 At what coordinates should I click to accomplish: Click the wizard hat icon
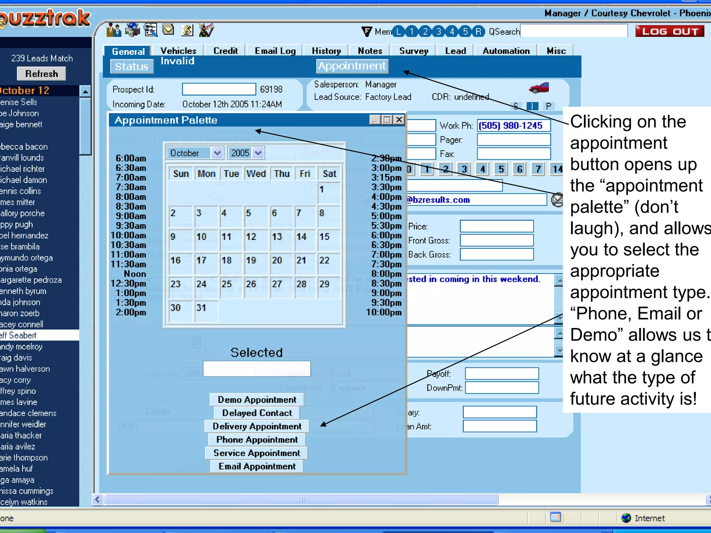click(206, 31)
